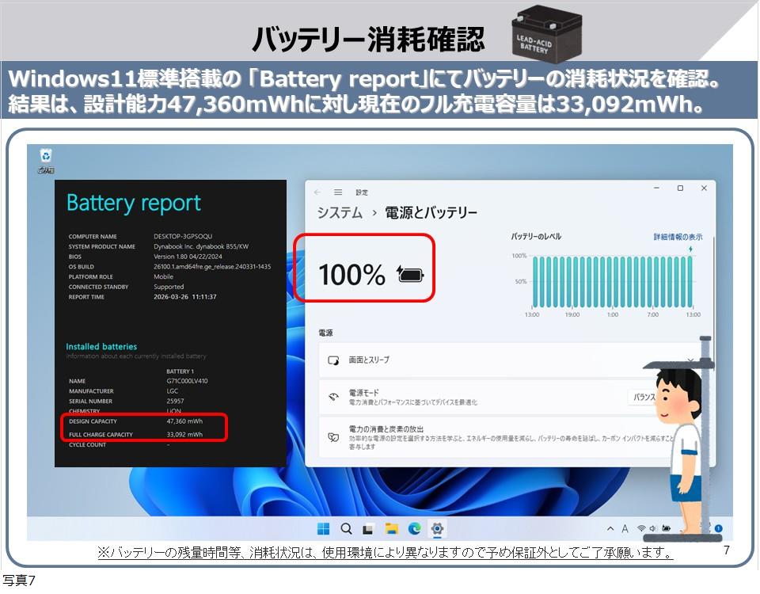Click the monitor icon beside 画面とスリープ
760x594 pixels.
pyautogui.click(x=332, y=360)
